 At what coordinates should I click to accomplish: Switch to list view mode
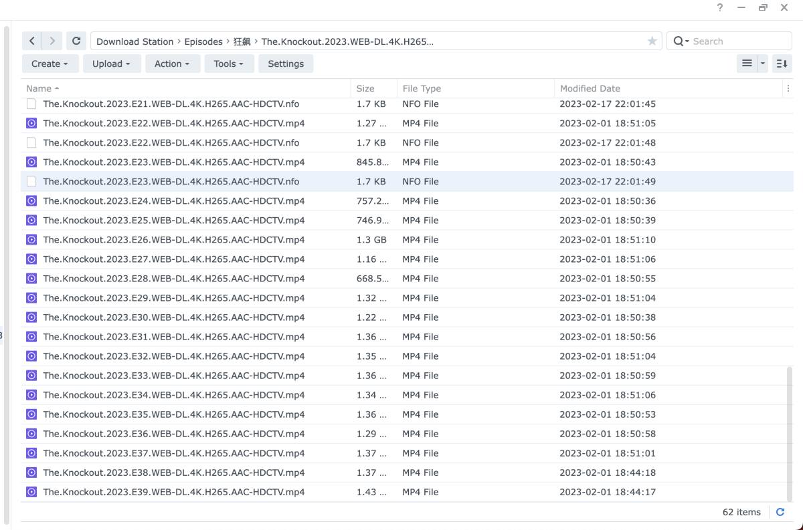point(747,63)
